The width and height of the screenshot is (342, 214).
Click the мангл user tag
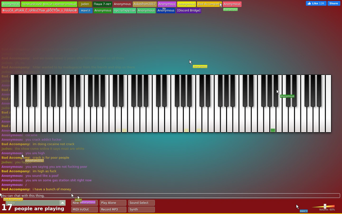[85, 10]
